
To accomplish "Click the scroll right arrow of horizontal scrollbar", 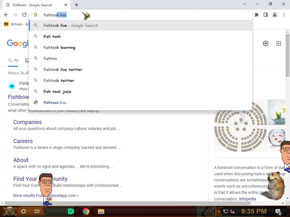I will pos(283,203).
